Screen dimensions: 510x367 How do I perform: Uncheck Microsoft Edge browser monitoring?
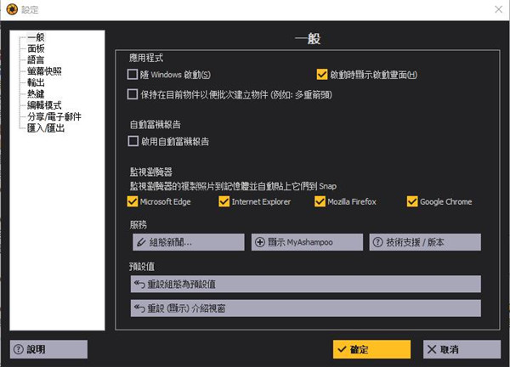(x=133, y=202)
